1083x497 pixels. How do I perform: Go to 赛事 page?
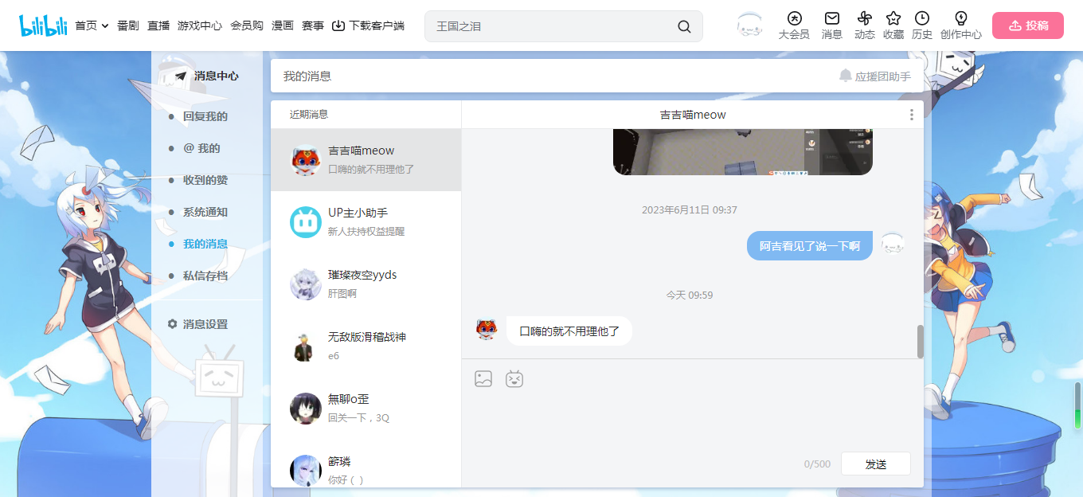[x=313, y=25]
